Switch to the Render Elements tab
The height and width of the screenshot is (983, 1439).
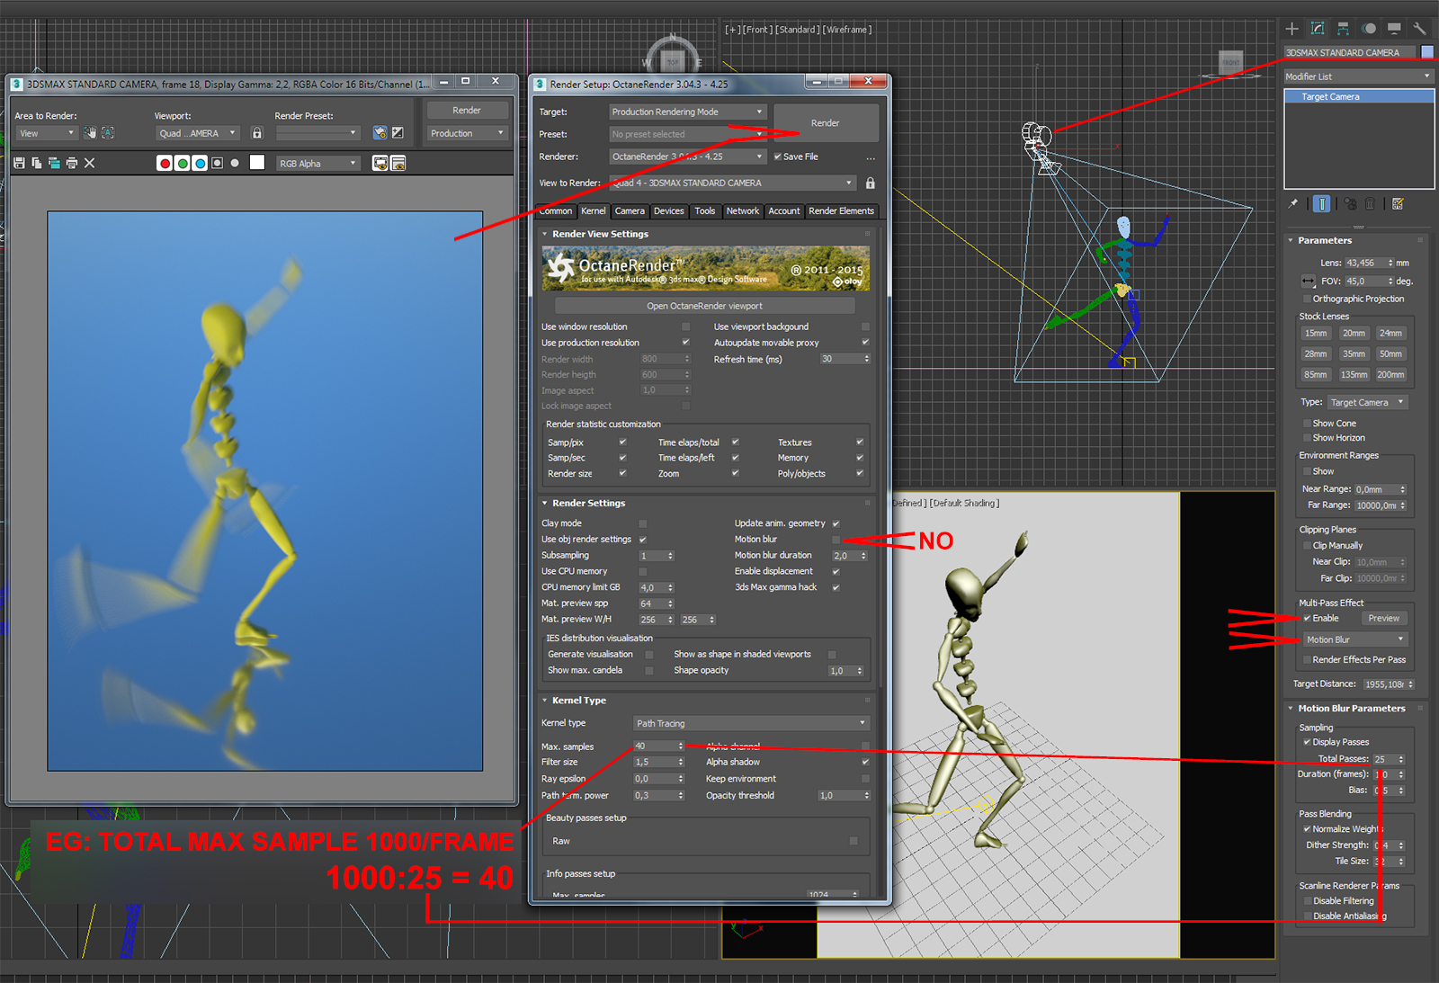click(841, 211)
